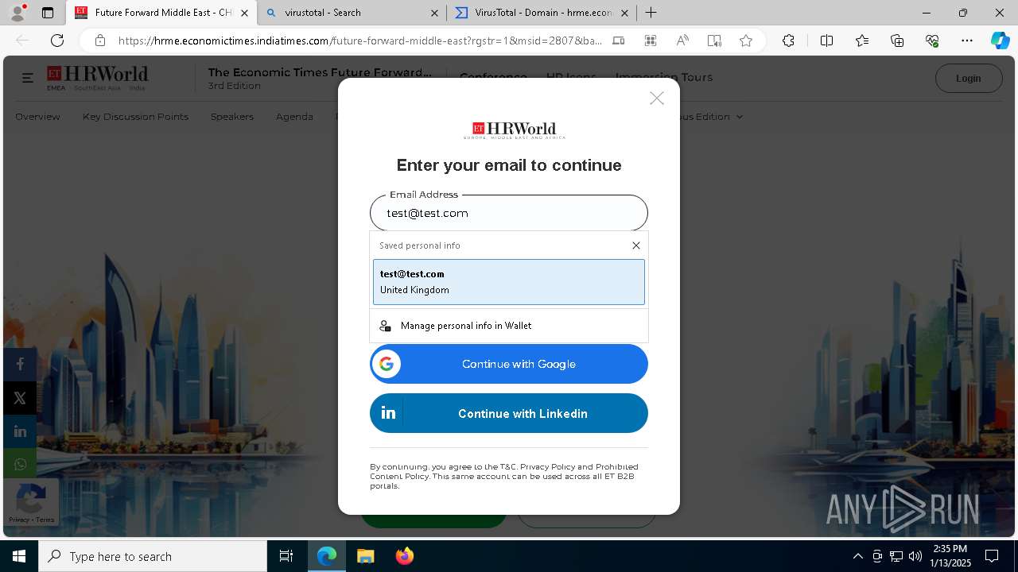1018x572 pixels.
Task: Dismiss Saved personal info popup
Action: (x=635, y=245)
